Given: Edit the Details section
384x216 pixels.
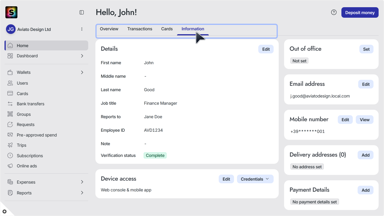Looking at the screenshot, I should [266, 49].
